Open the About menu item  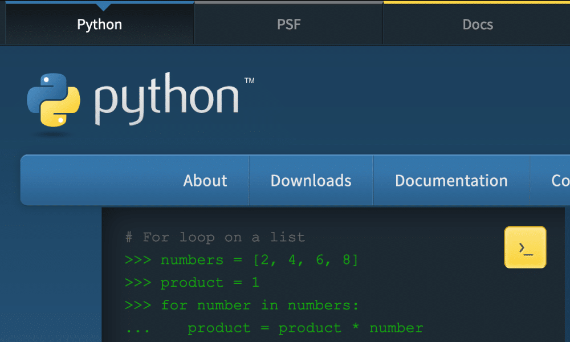point(205,181)
